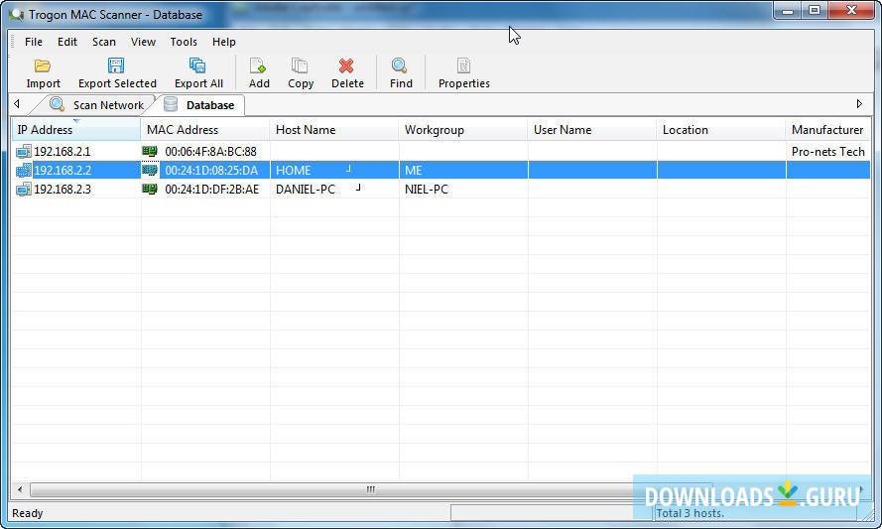The height and width of the screenshot is (529, 882).
Task: Click network card icon beside 00:24:1D:08:25:DA
Action: click(150, 170)
